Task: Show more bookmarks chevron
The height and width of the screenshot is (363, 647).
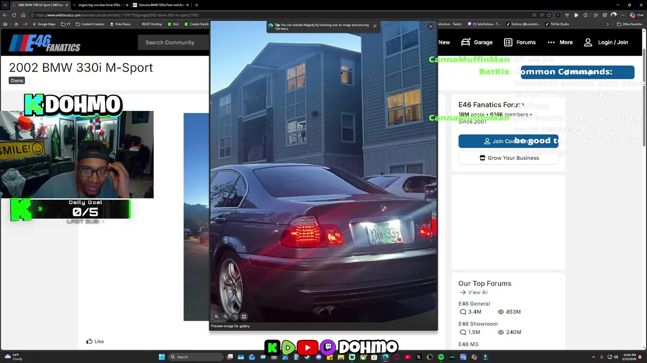Action: tap(608, 24)
